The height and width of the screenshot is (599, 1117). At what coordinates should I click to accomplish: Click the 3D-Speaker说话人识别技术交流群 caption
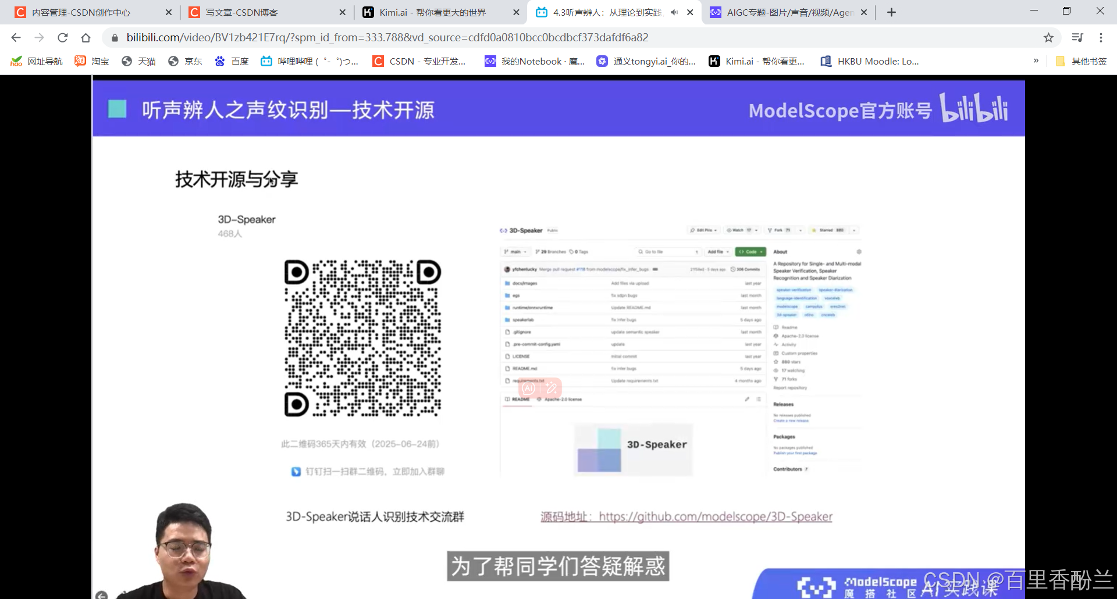tap(375, 516)
